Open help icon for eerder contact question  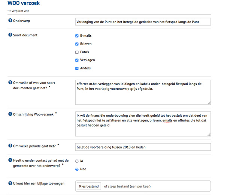[x=10, y=160]
